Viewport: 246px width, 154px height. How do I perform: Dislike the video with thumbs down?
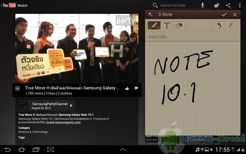136,88
